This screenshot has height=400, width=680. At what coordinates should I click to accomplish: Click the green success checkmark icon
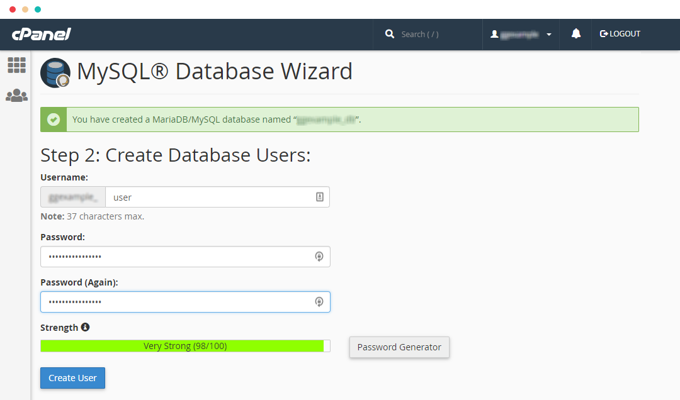(x=54, y=119)
